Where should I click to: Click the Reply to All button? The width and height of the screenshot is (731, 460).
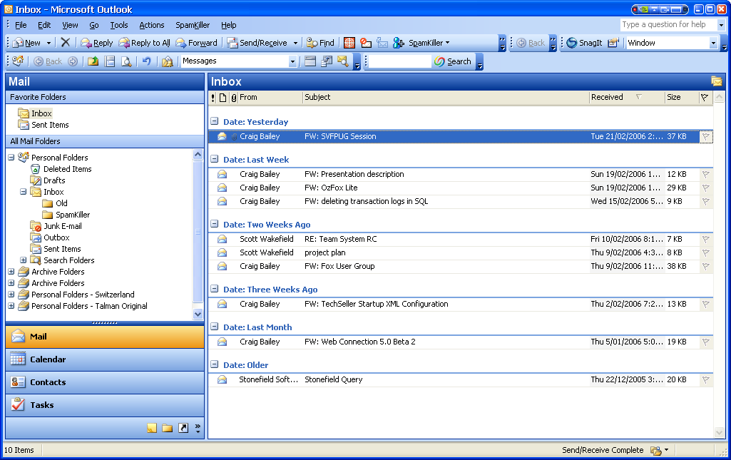click(x=145, y=43)
